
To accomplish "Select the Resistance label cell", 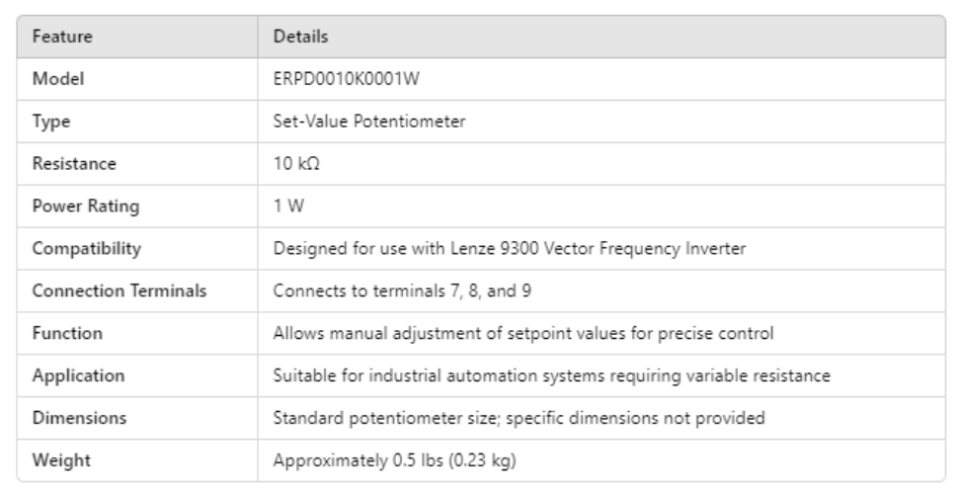I will click(x=74, y=164).
